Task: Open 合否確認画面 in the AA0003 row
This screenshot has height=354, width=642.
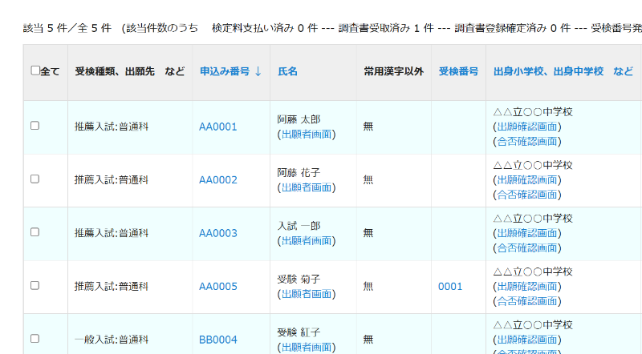Action: click(526, 247)
